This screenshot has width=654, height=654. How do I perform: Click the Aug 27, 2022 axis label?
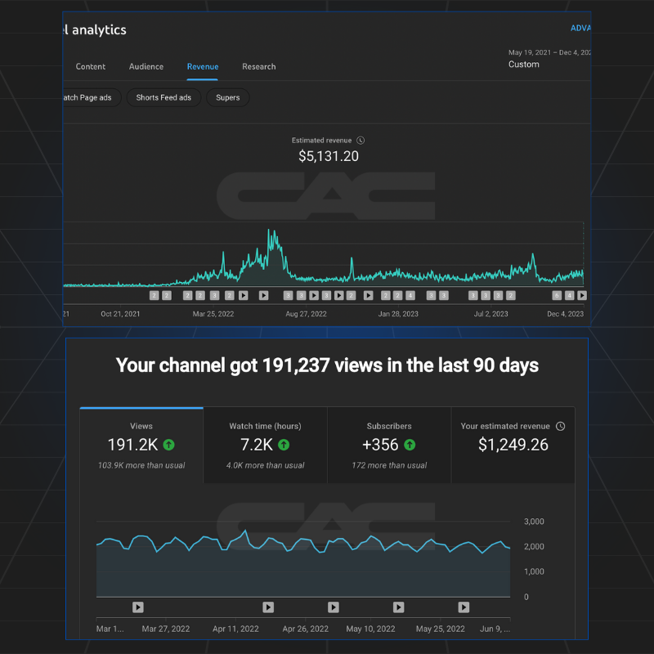pos(306,314)
